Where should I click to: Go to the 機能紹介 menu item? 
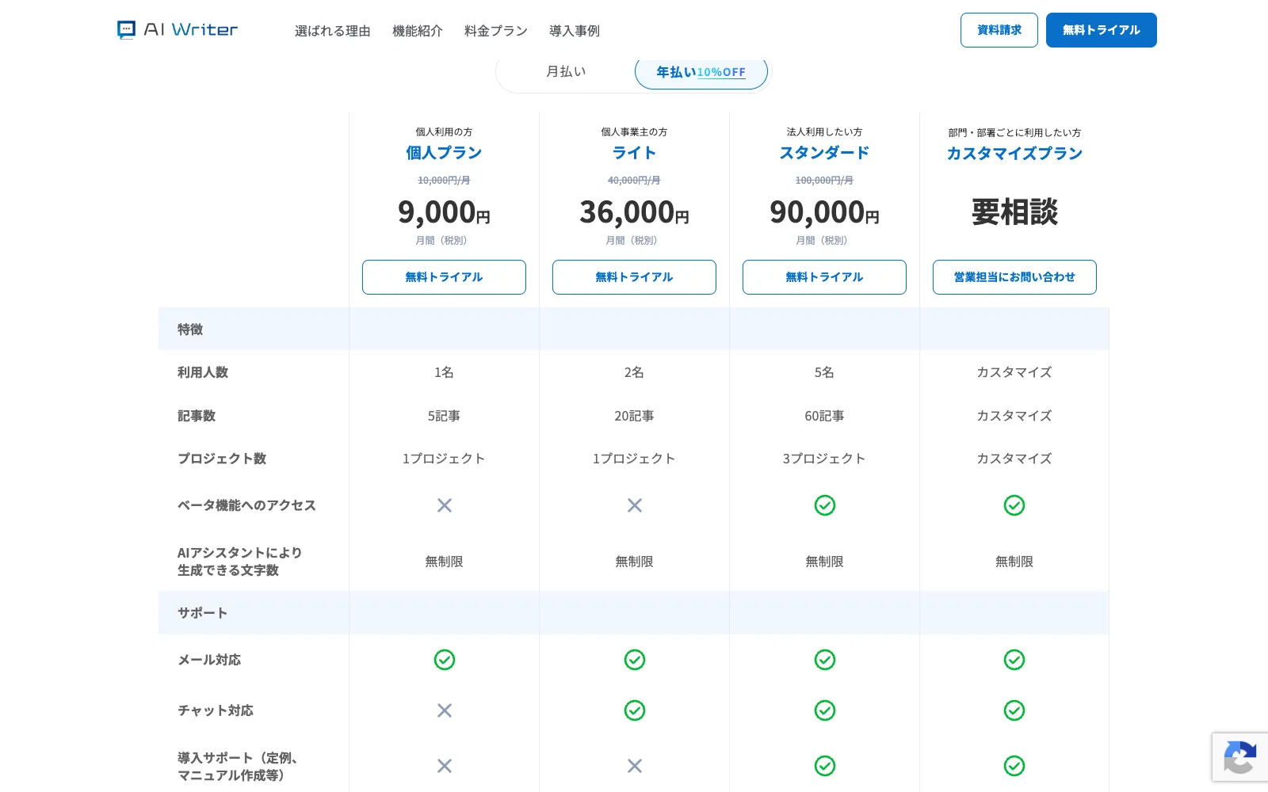coord(418,31)
